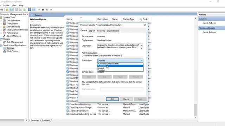
Task: Choose Disabled option in the dropdown list
Action: tap(120, 70)
